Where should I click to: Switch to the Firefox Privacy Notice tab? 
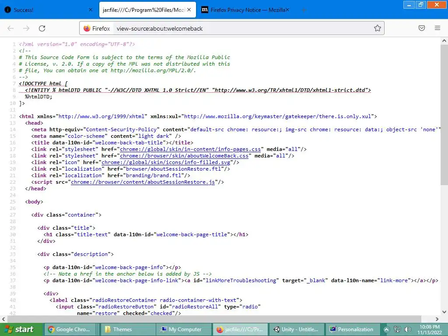pyautogui.click(x=246, y=10)
